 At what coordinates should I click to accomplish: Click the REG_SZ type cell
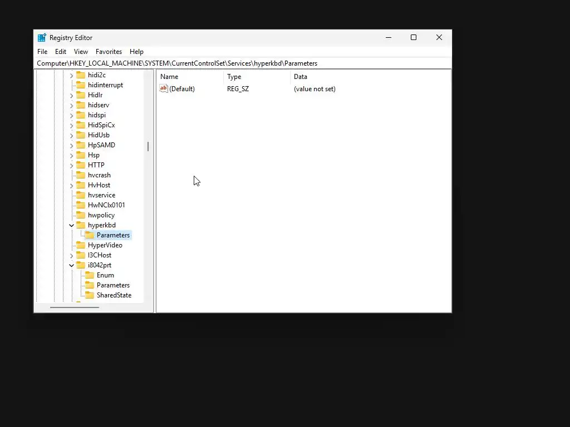tap(238, 88)
